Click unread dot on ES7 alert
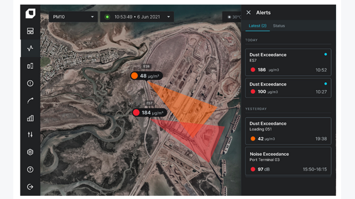The height and width of the screenshot is (199, 355). tap(326, 54)
